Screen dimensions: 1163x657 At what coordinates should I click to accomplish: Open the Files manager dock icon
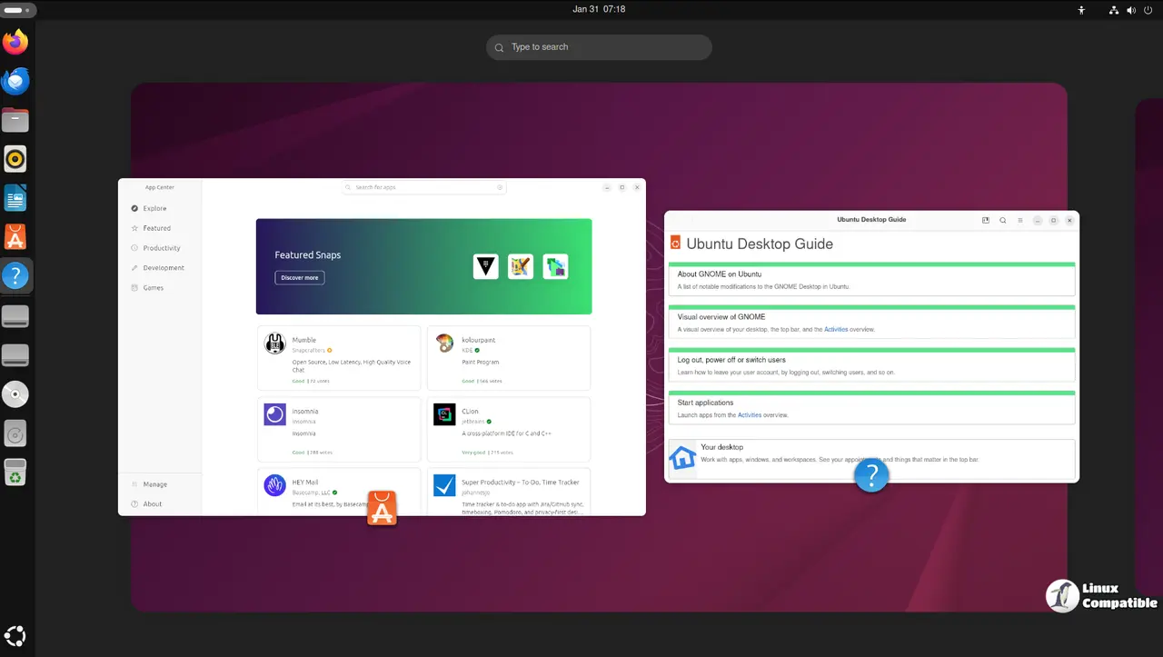pyautogui.click(x=15, y=120)
